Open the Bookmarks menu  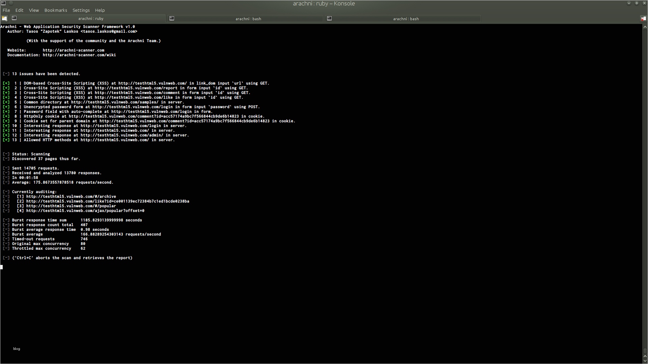pos(56,10)
